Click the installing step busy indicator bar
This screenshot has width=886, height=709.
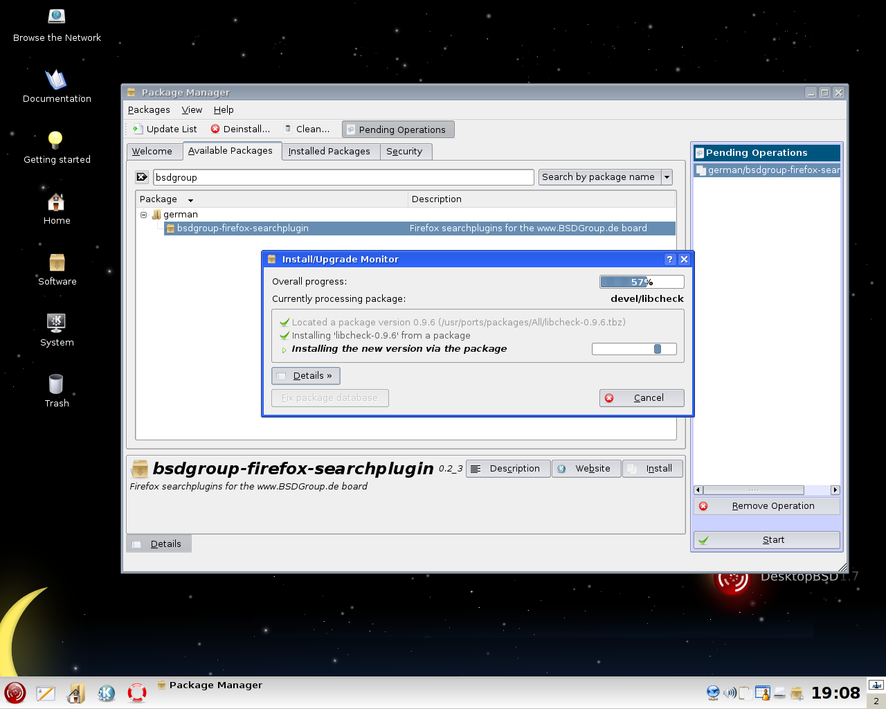click(x=634, y=349)
